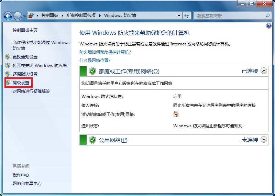
Task: Click 公用网络(P) heading
Action: click(x=113, y=140)
